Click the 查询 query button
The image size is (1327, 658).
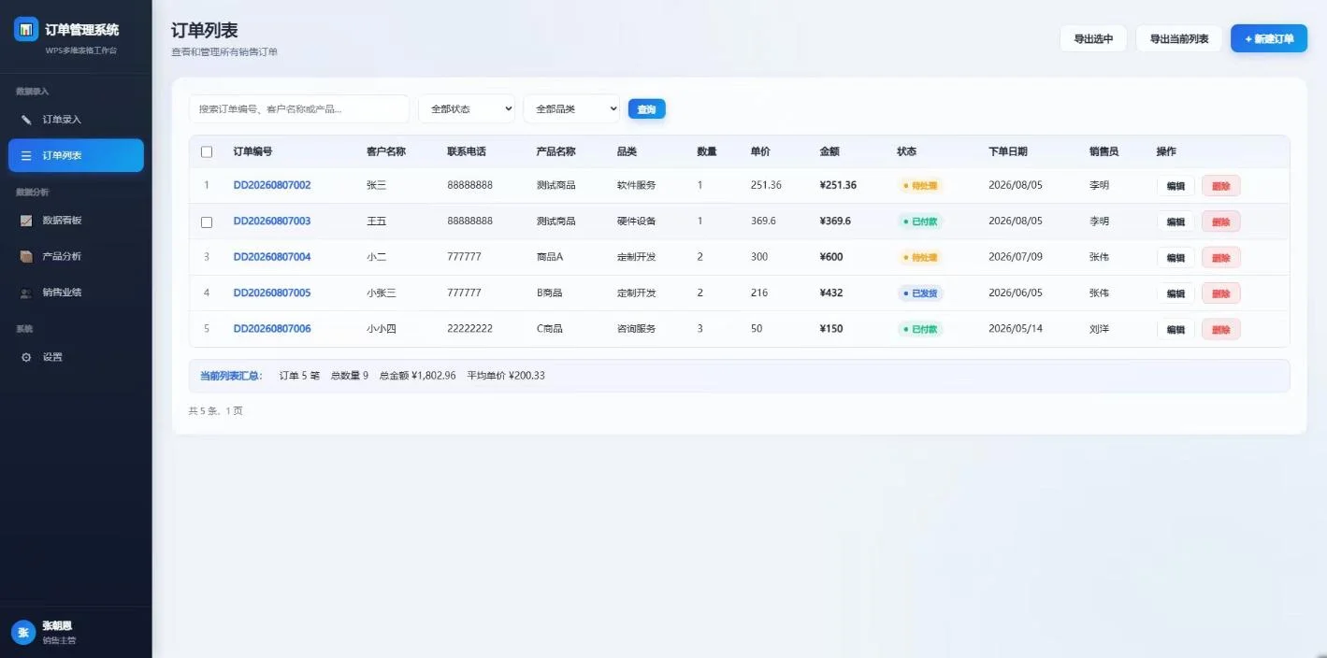click(x=646, y=109)
